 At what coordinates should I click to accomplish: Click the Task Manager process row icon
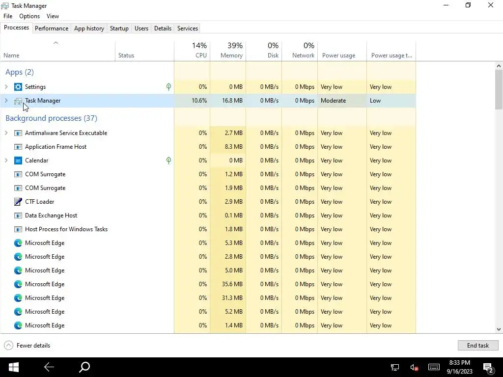(x=18, y=101)
